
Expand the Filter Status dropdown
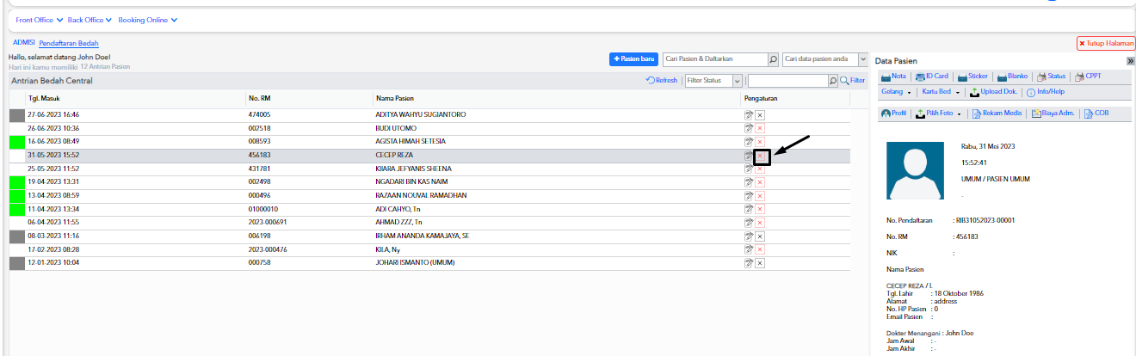point(713,80)
